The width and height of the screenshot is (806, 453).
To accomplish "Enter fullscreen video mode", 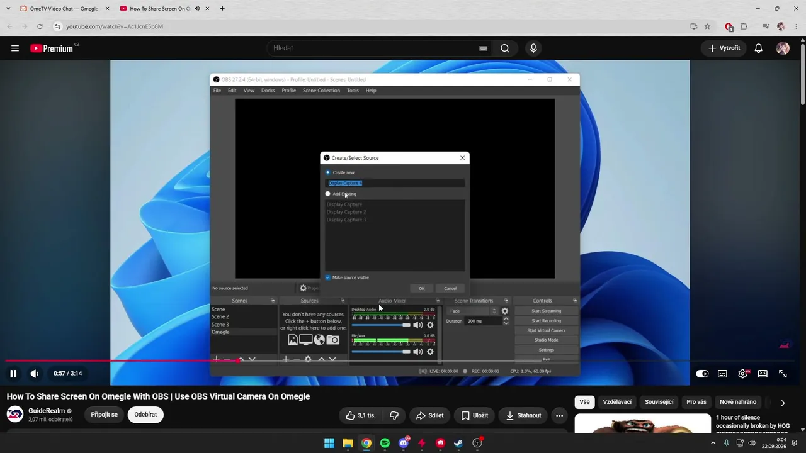I will (x=783, y=374).
